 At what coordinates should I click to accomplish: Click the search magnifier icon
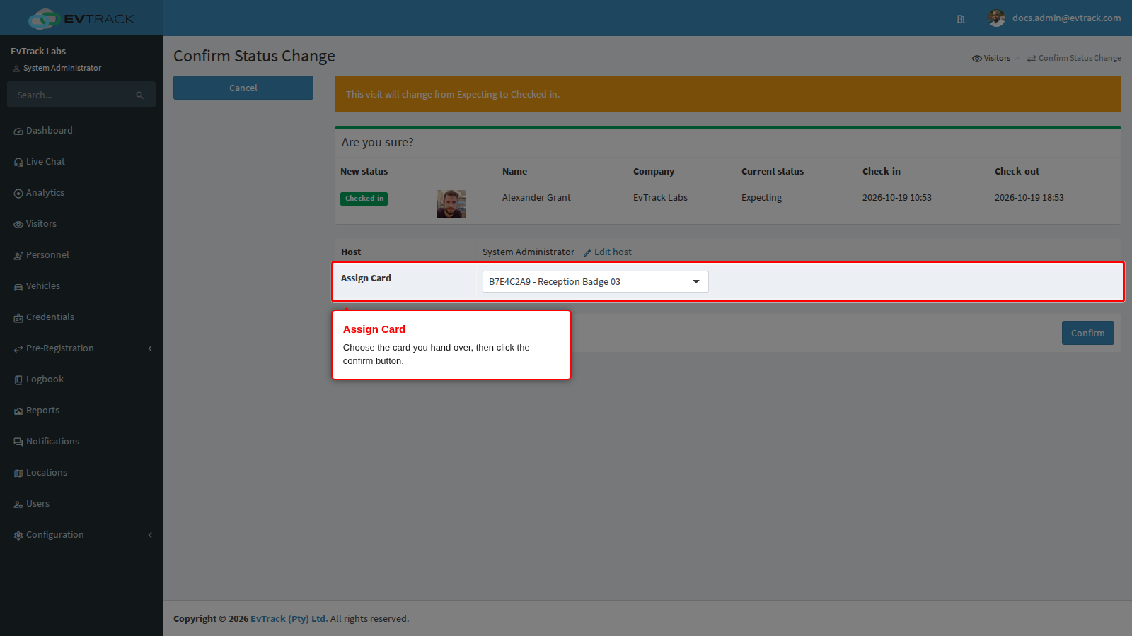point(140,95)
